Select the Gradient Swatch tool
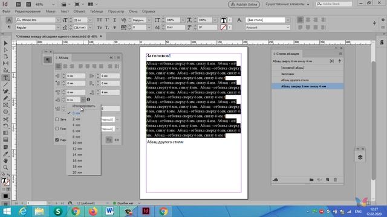Image resolution: width=387 pixels, height=217 pixels. pos(5,133)
